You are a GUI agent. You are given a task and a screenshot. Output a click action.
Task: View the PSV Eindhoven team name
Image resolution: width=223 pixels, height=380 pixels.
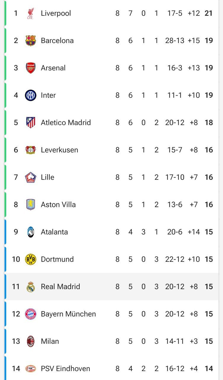(x=65, y=368)
